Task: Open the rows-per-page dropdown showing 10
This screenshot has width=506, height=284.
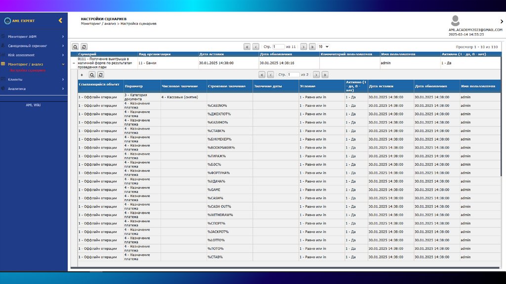Action: [x=323, y=47]
